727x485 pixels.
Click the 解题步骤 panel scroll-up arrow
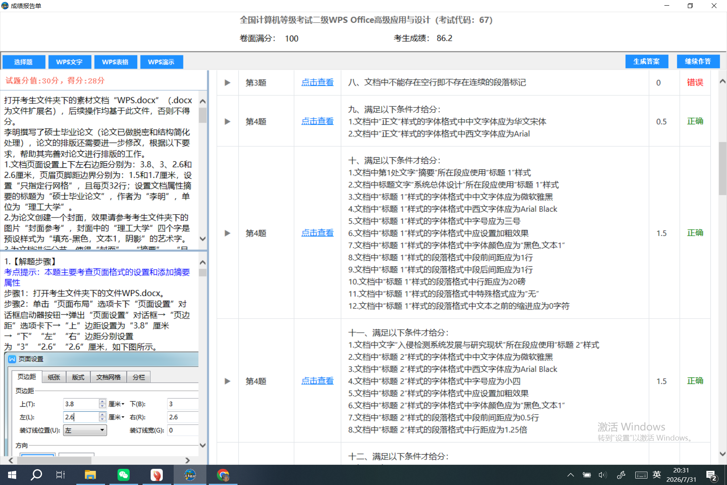click(x=203, y=262)
